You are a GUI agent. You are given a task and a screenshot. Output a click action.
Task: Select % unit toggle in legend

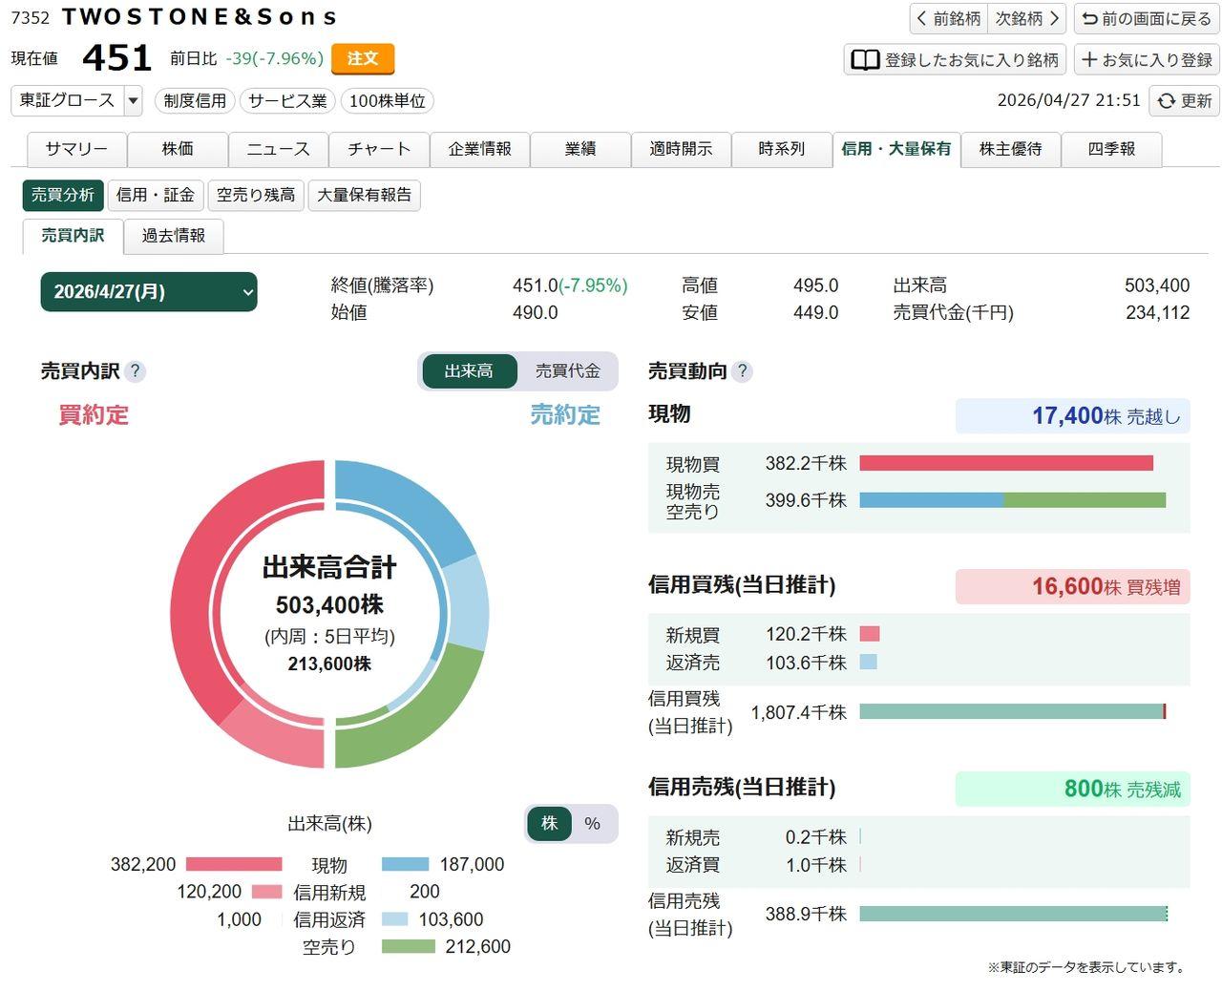point(593,824)
